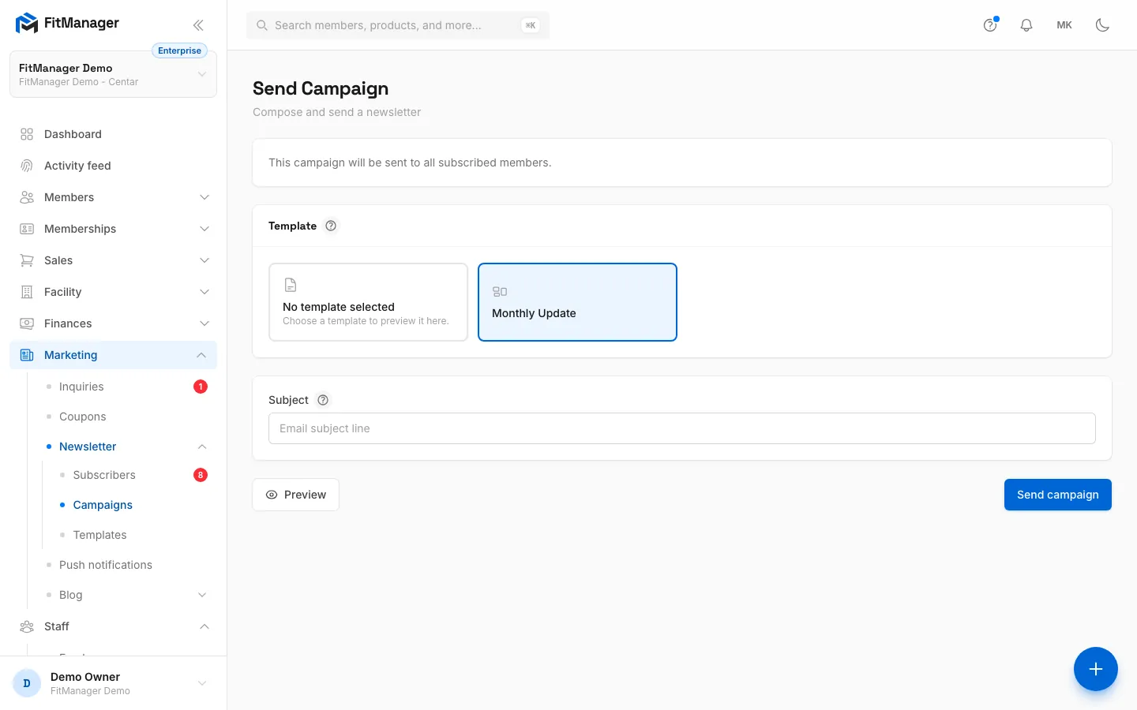1137x710 pixels.
Task: Click the Staff group icon
Action: click(27, 626)
